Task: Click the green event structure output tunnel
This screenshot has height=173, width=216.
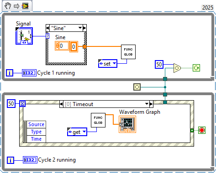Action: point(192,130)
